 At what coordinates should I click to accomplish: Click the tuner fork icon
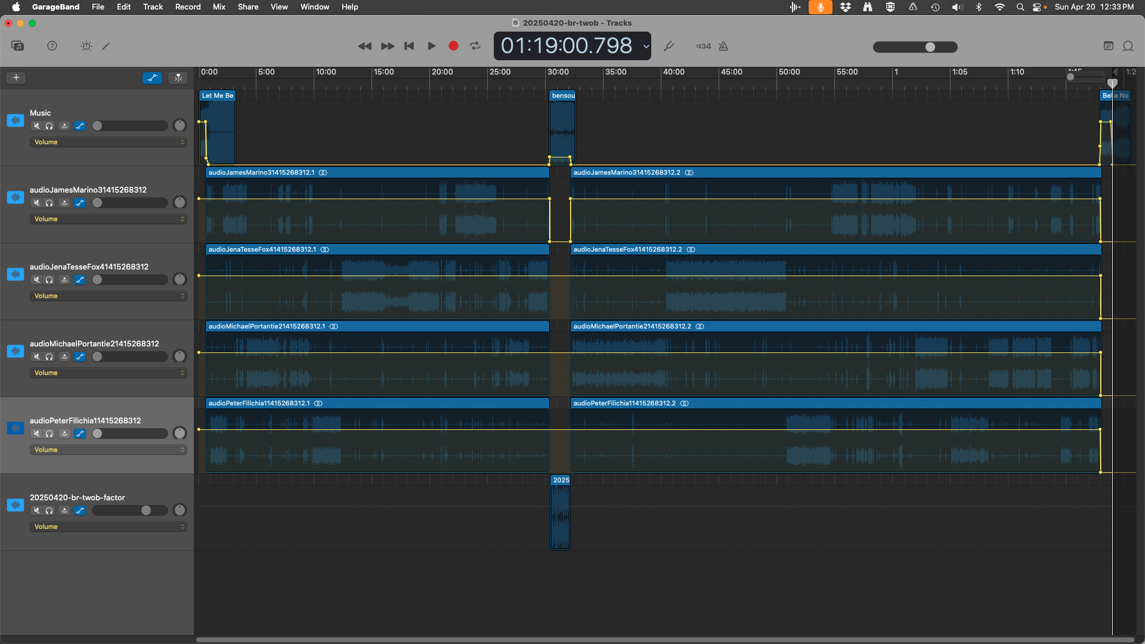(x=669, y=46)
